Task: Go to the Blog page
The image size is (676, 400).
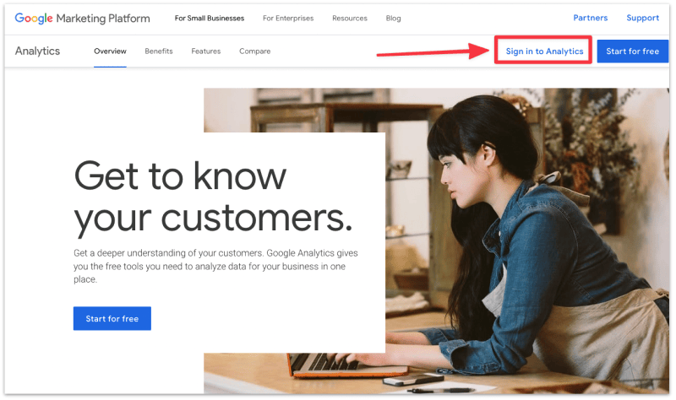Action: (393, 18)
